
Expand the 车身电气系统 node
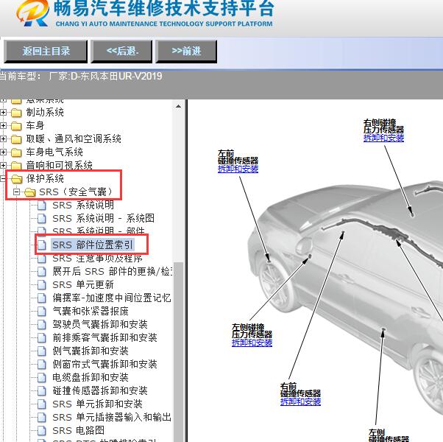3,152
